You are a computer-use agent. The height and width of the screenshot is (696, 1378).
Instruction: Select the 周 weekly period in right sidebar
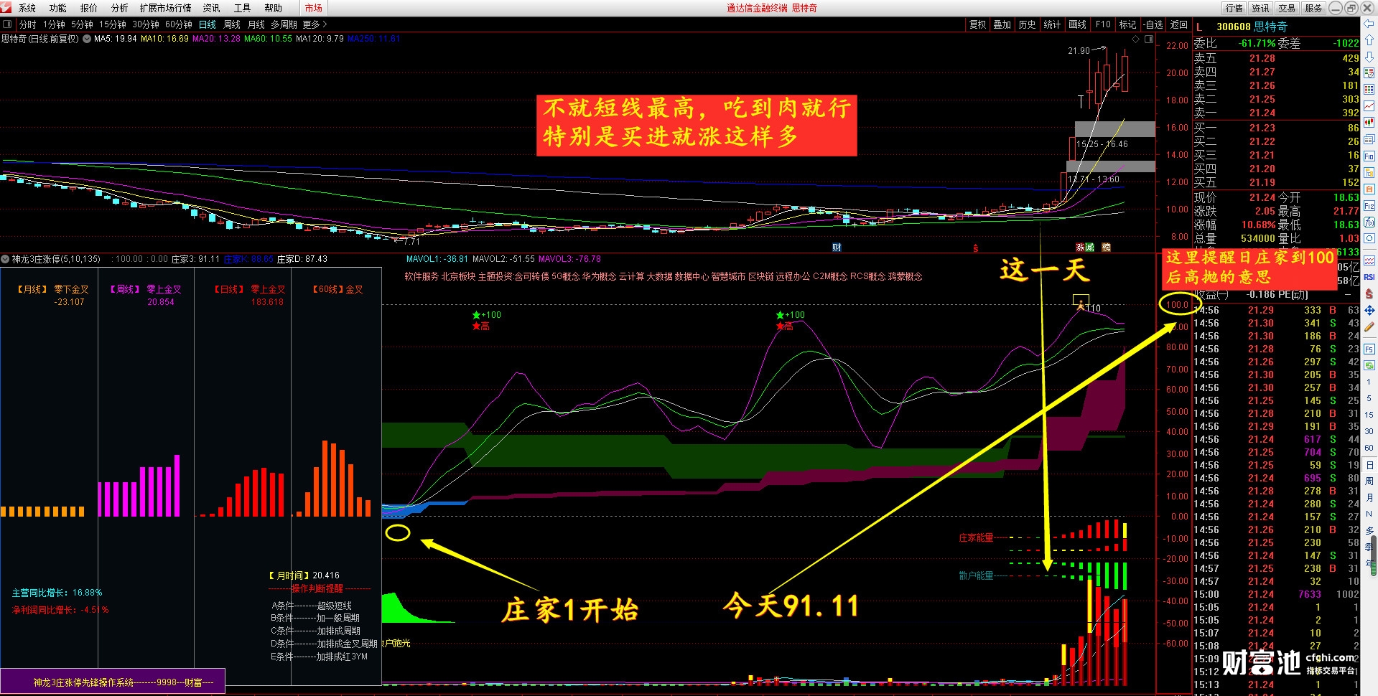coord(1369,481)
